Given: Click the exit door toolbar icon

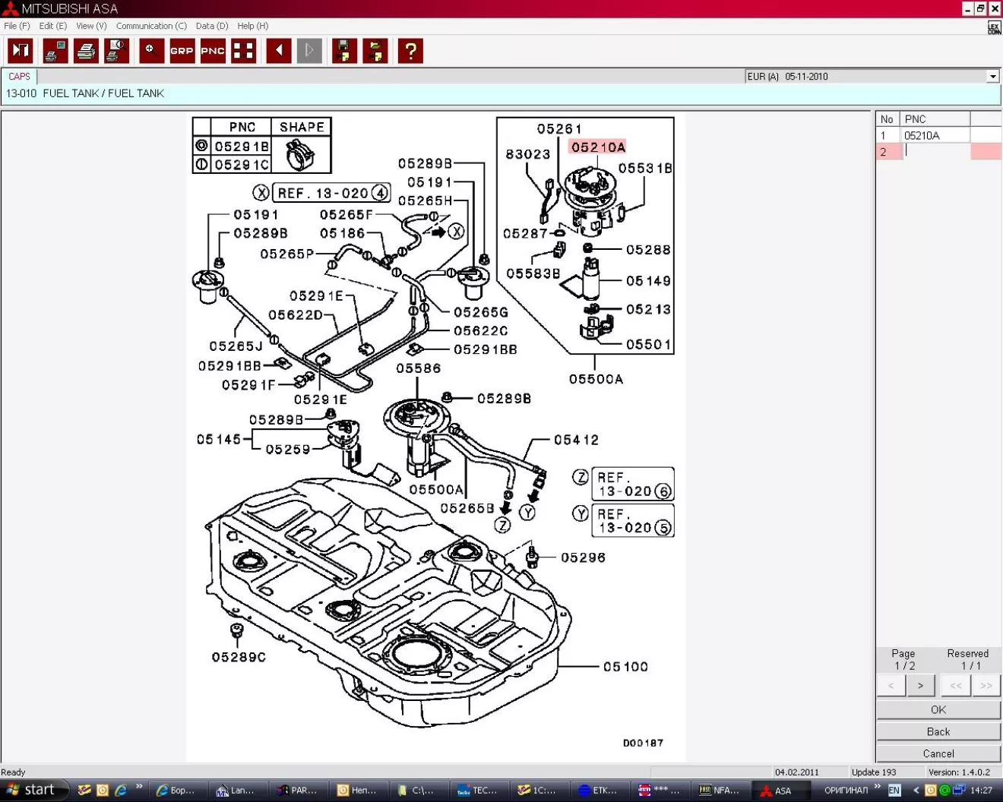Looking at the screenshot, I should tap(21, 51).
